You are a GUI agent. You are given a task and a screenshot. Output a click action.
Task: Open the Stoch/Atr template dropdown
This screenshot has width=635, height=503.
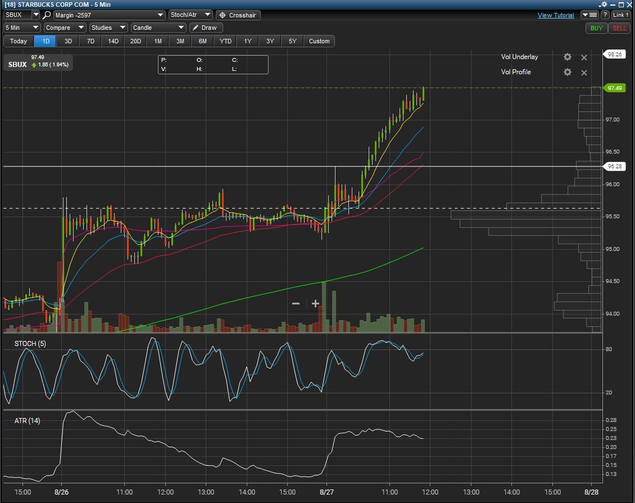point(190,15)
